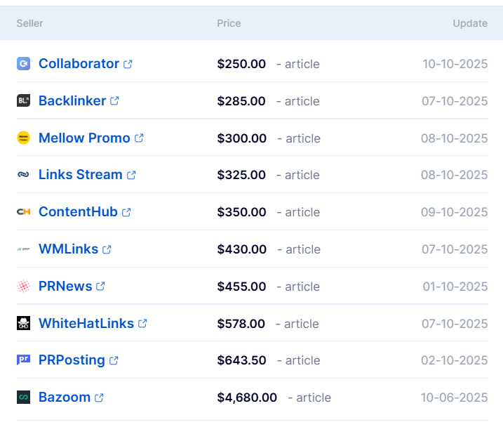Go to the PRPosting seller link
Screen dimensions: 503x427
(x=72, y=360)
